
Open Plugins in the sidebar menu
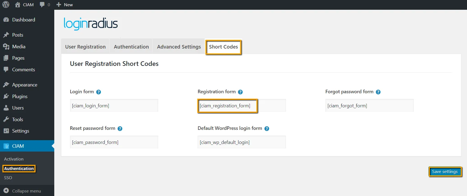point(20,97)
